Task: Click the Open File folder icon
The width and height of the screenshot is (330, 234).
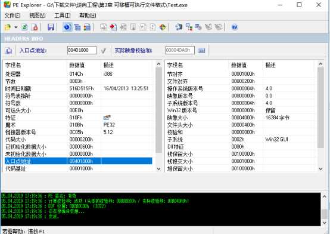Action: 8,27
